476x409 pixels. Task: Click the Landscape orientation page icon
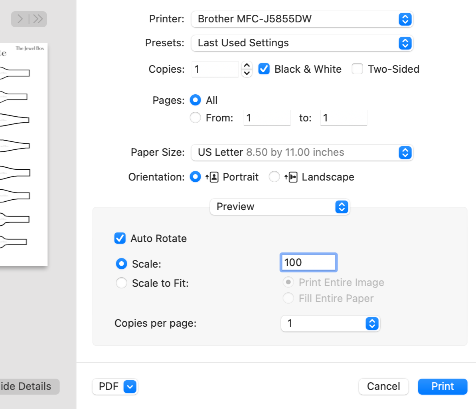pyautogui.click(x=293, y=177)
